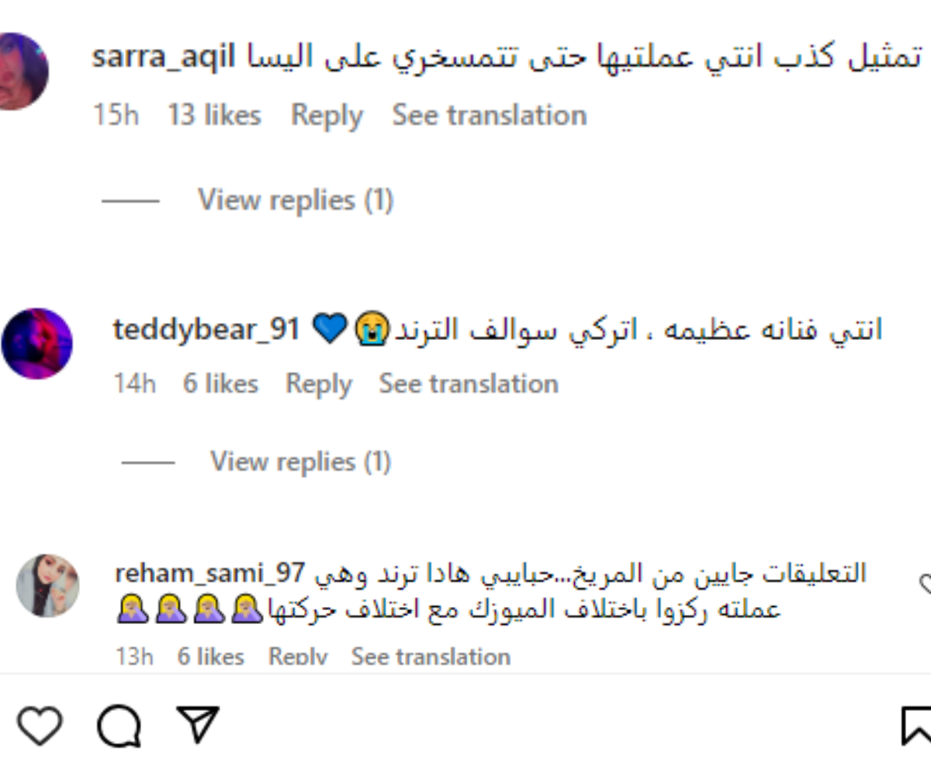This screenshot has height=763, width=931.
Task: Open sarra_aqil's profile picture
Action: click(x=19, y=71)
